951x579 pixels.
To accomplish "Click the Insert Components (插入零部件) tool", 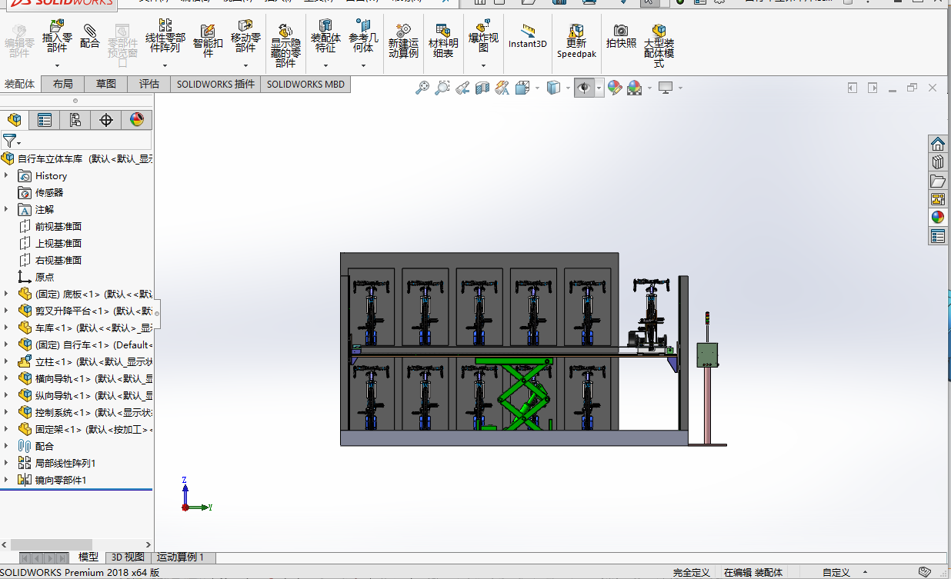I will [x=57, y=35].
